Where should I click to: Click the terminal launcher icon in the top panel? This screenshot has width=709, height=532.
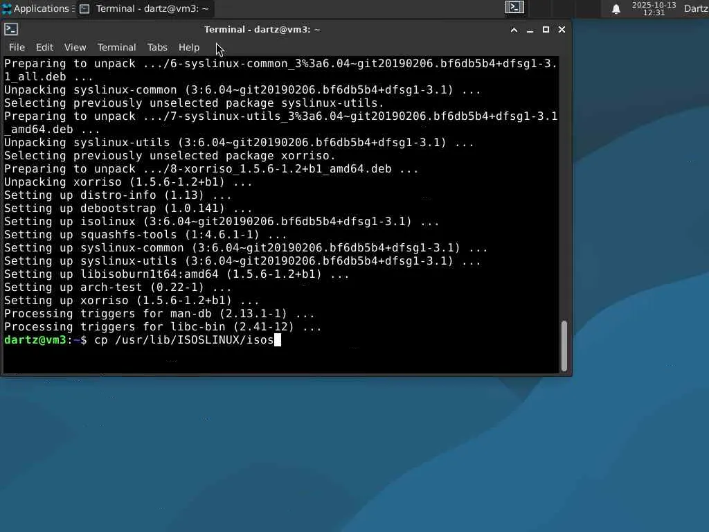click(514, 7)
